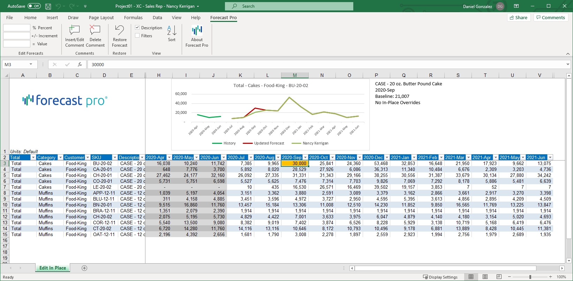Screen dimensions: 573x281
Task: Open the SKU column filter dropdown
Action: pos(115,158)
